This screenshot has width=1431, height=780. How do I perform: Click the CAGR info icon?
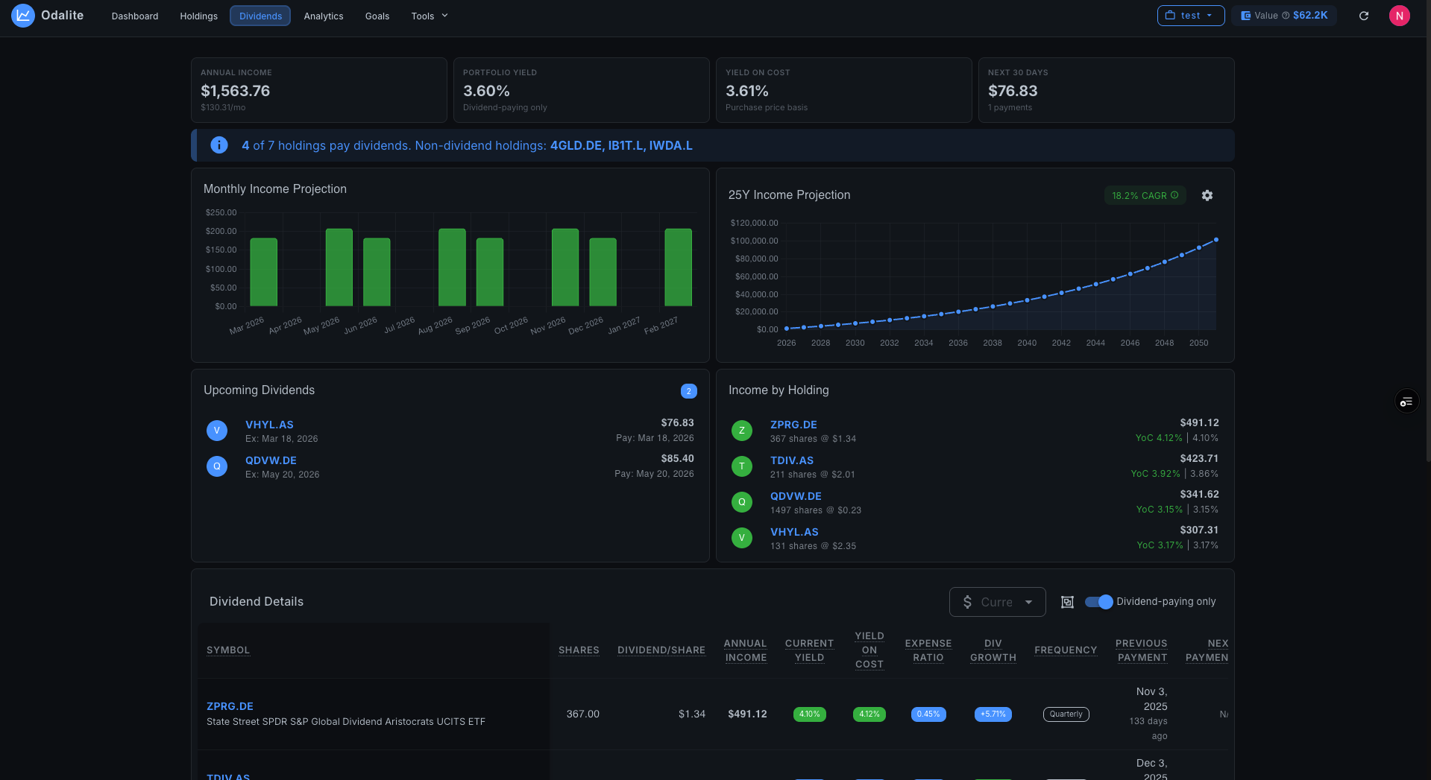(x=1174, y=195)
